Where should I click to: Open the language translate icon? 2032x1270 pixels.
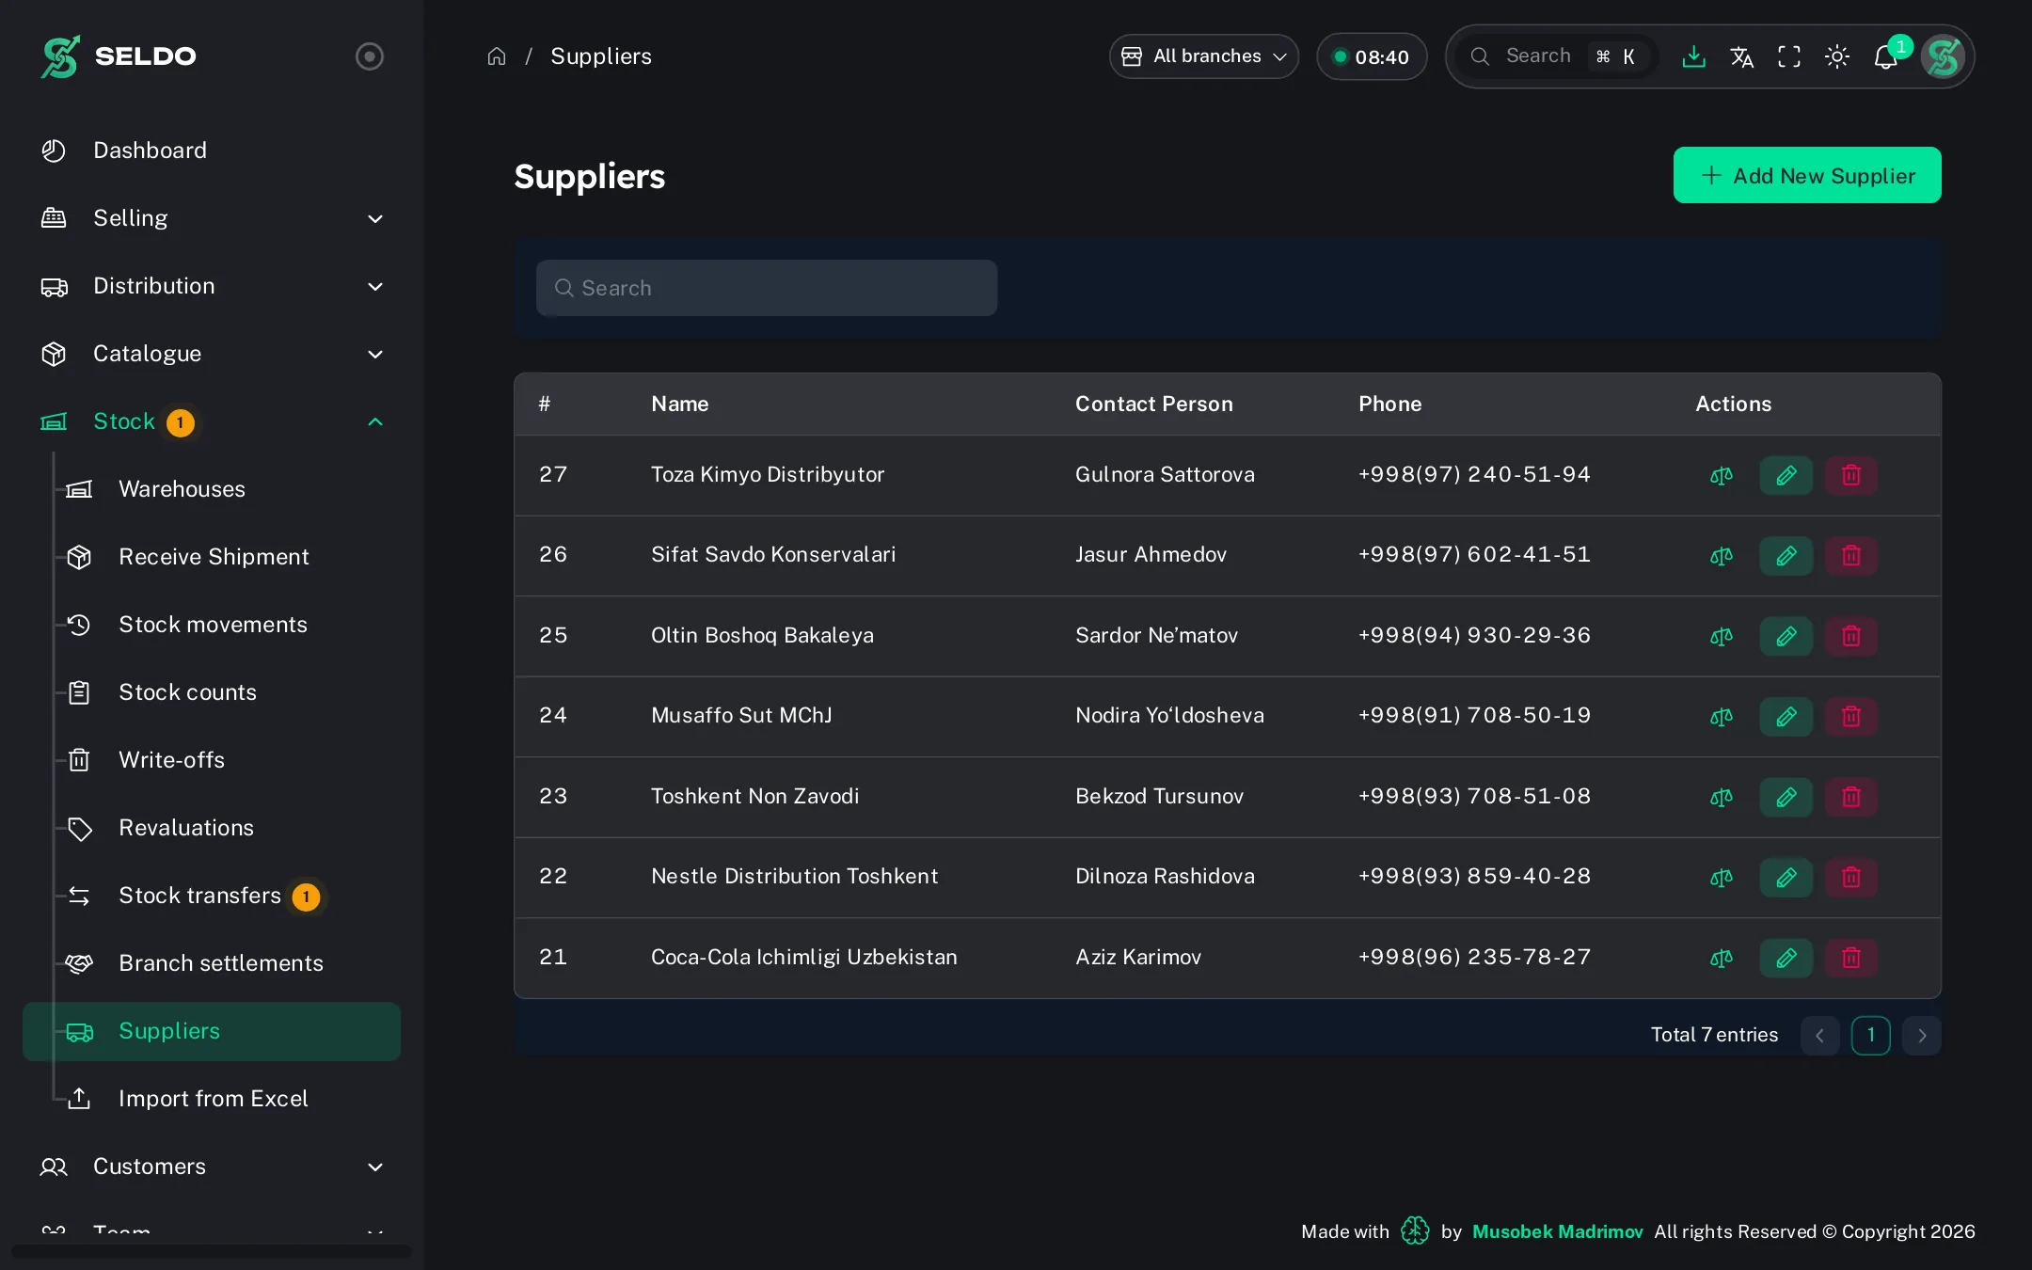1741,56
